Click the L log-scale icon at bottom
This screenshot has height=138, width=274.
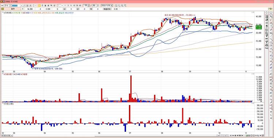(x=258, y=135)
